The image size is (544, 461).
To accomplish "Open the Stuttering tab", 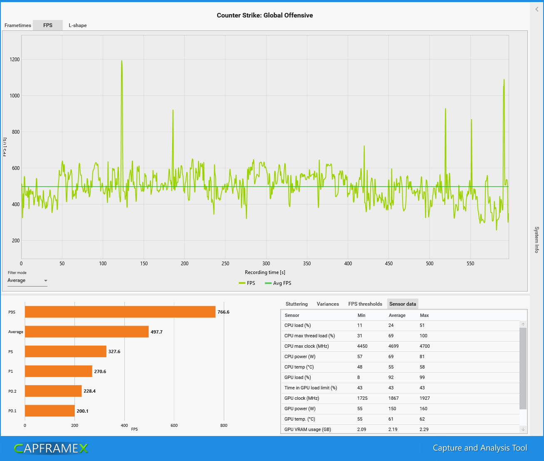I will click(x=297, y=304).
